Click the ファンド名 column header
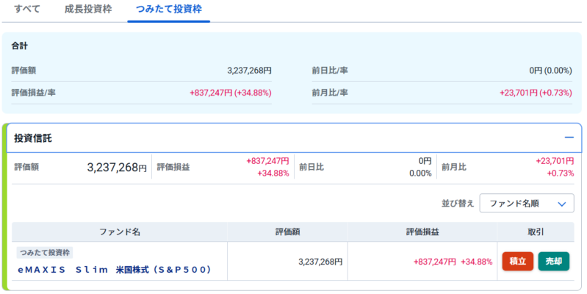Screen dimensions: 587x294 [x=119, y=232]
